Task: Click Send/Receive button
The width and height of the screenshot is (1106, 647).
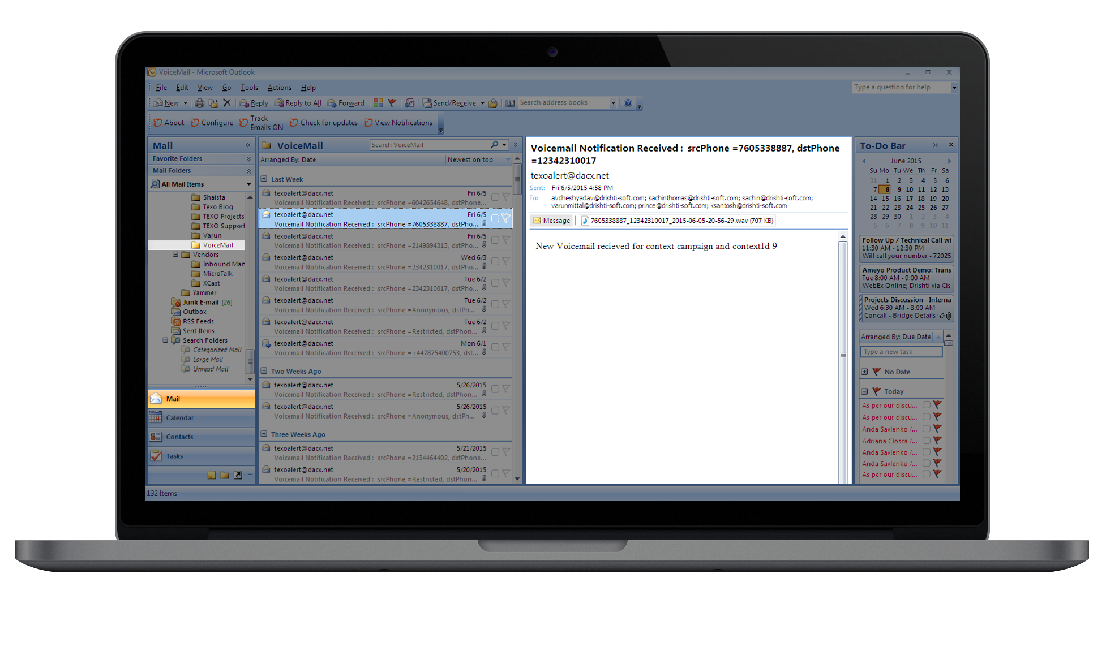Action: [x=449, y=103]
